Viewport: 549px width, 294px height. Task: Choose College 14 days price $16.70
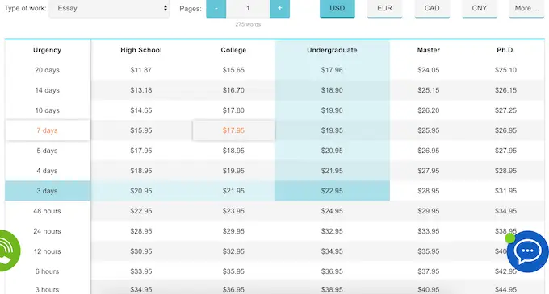pos(233,90)
